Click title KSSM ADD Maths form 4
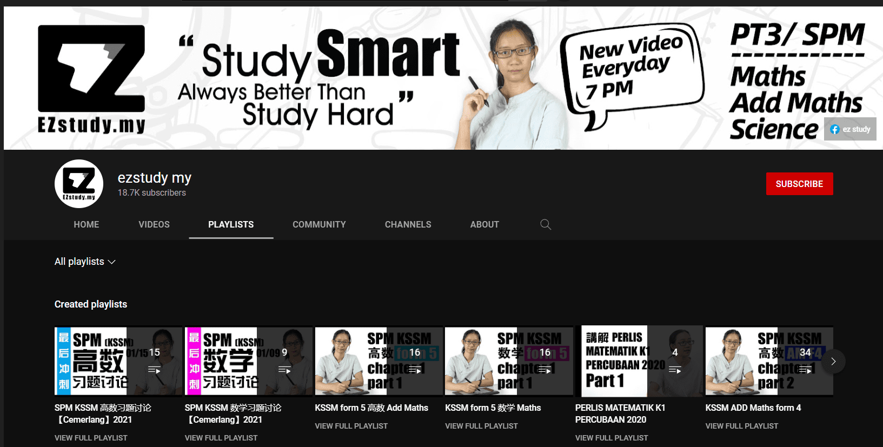The height and width of the screenshot is (447, 883). 753,408
